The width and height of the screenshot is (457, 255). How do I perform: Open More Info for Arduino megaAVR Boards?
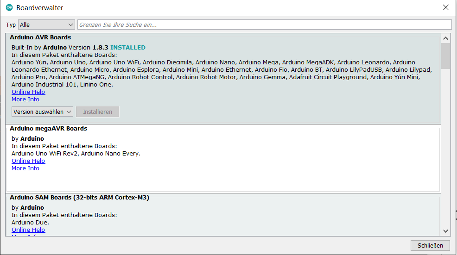[x=25, y=168]
